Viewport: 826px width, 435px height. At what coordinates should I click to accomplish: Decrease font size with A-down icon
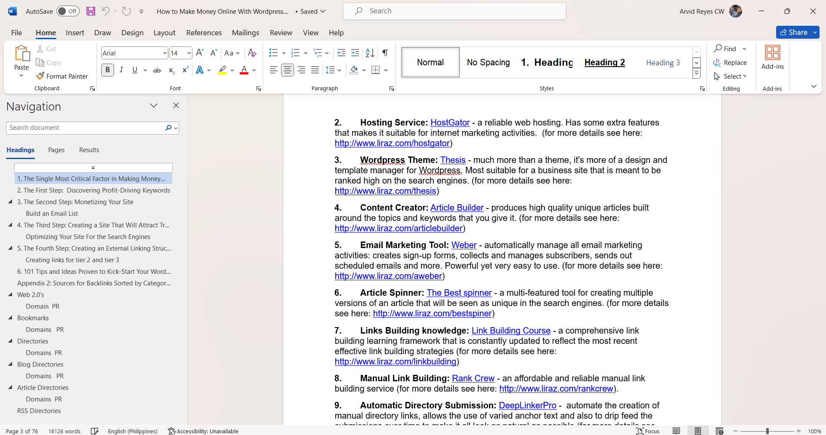213,52
